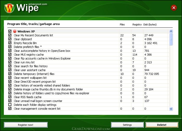The height and width of the screenshot is (131, 182).
Task: Uncheck Clear autocomplete history in Open/Save box
Action: tap(10, 50)
